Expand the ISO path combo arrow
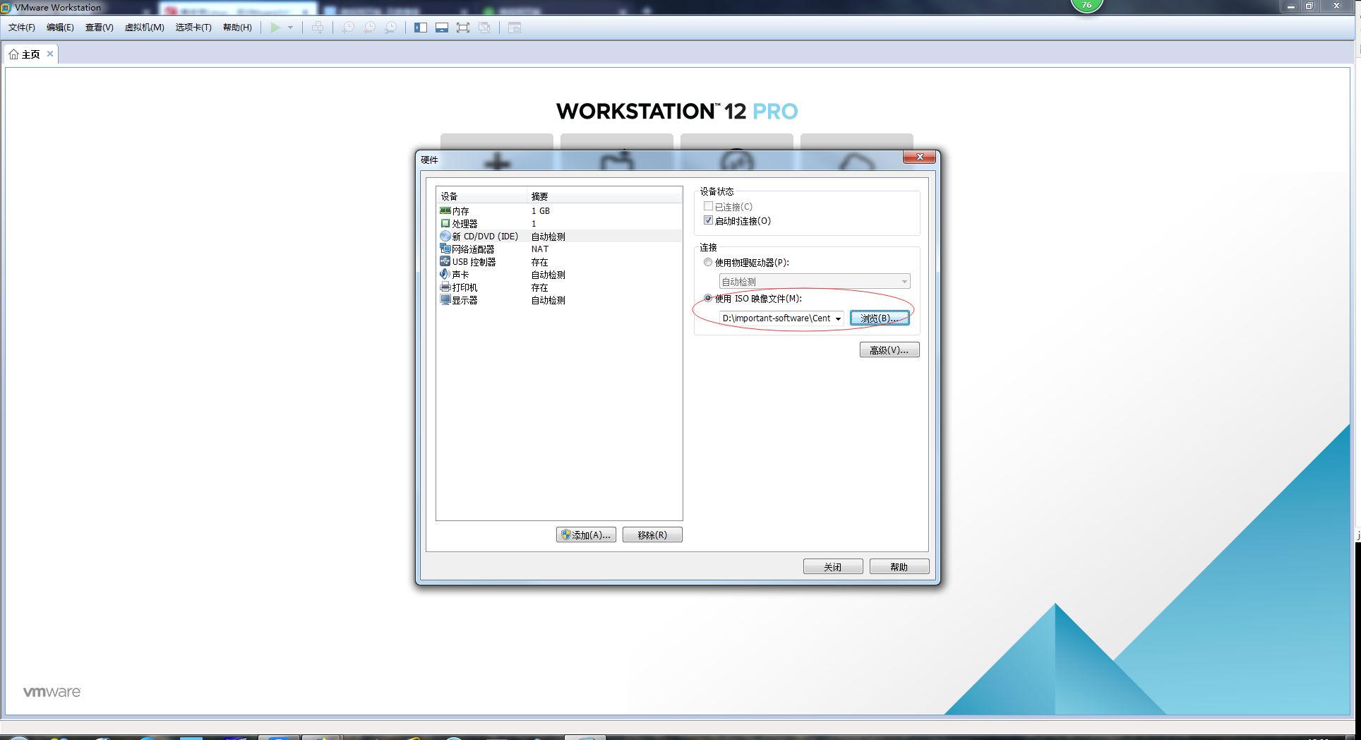Viewport: 1361px width, 740px height. click(x=838, y=318)
